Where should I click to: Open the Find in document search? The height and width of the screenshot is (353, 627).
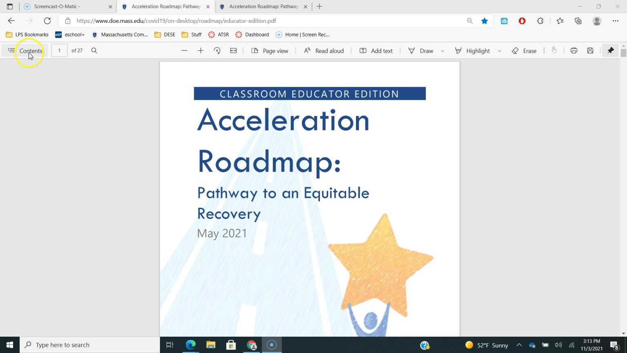pyautogui.click(x=94, y=50)
